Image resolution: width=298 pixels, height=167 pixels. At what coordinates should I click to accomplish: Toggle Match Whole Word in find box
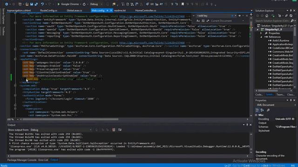(x=203, y=21)
